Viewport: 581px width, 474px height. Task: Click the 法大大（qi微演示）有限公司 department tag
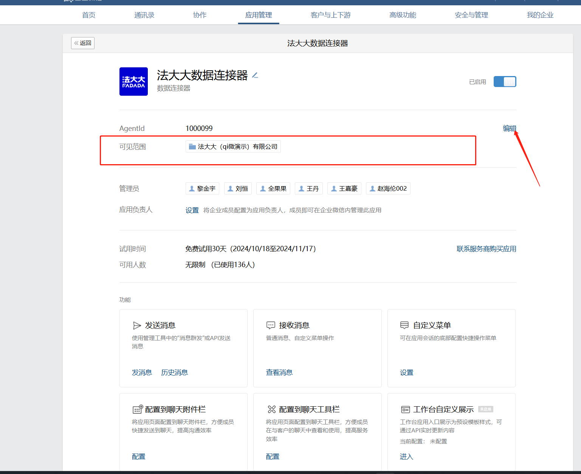[x=233, y=146]
